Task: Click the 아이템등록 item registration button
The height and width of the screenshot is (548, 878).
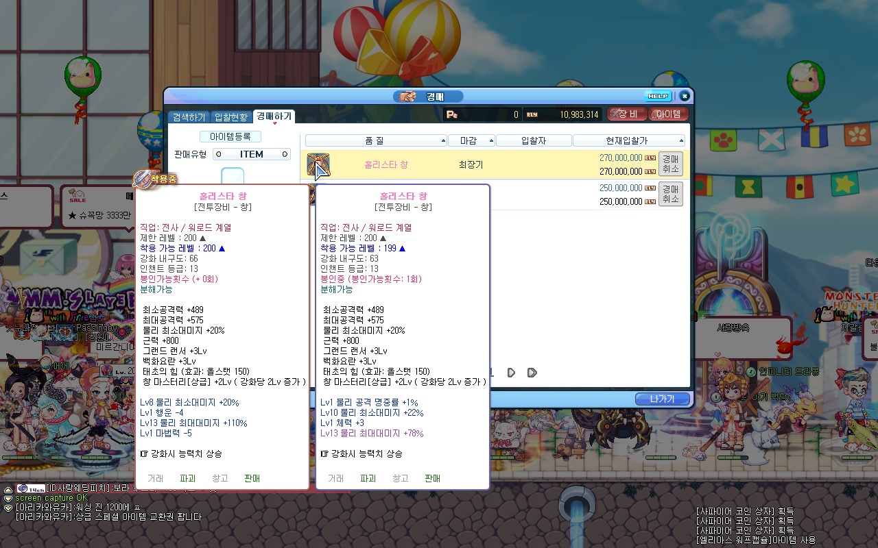Action: point(230,137)
